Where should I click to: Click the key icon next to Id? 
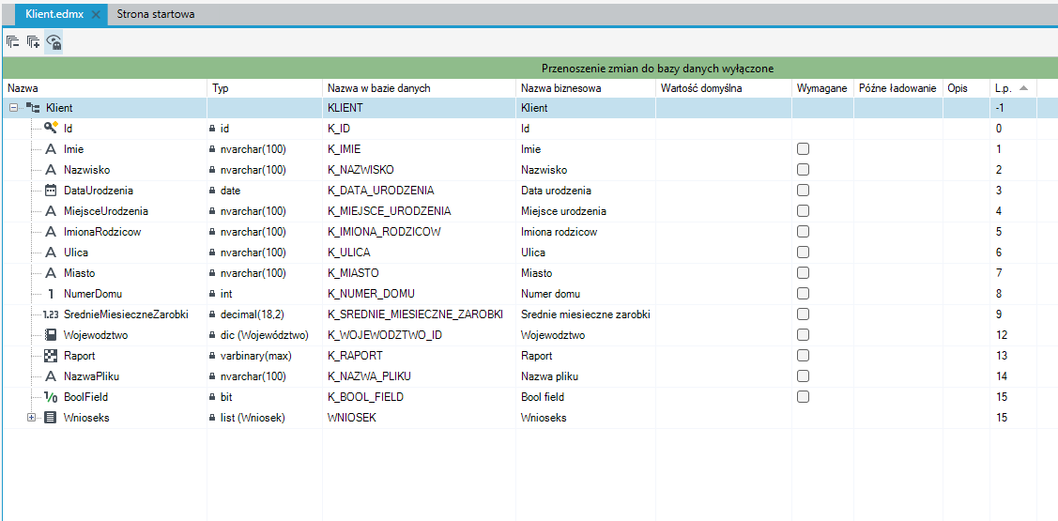coord(51,129)
